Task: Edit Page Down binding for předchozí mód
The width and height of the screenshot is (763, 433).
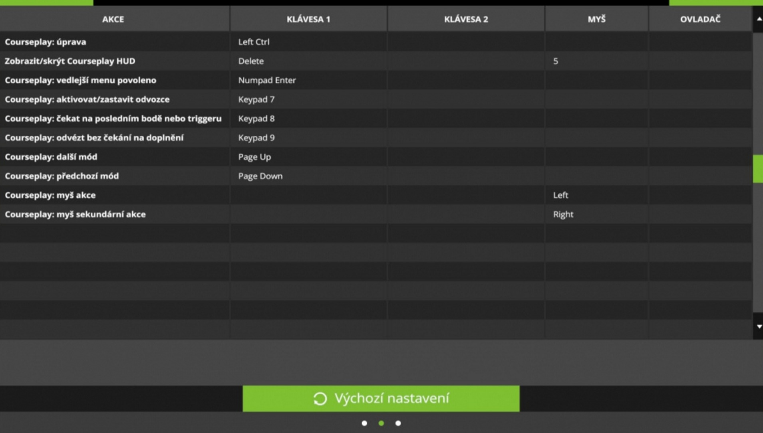Action: point(308,176)
